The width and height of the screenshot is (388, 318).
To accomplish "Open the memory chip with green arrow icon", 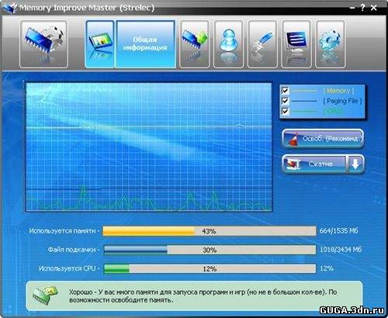I will tap(195, 44).
